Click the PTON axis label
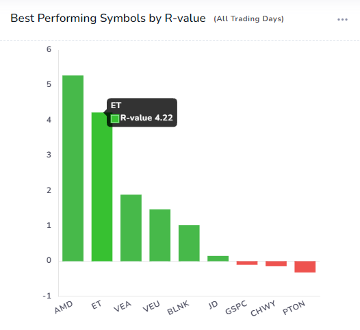360x330 pixels. pyautogui.click(x=294, y=307)
